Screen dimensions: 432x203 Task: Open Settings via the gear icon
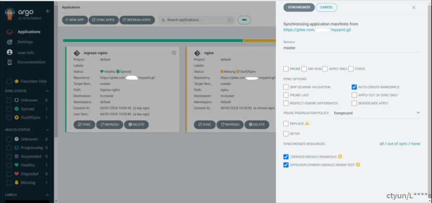[x=10, y=42]
